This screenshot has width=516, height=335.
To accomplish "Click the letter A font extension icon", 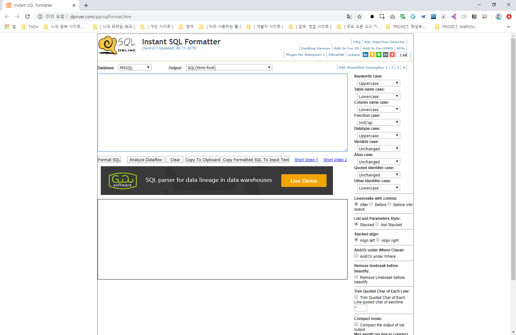I will (x=444, y=17).
